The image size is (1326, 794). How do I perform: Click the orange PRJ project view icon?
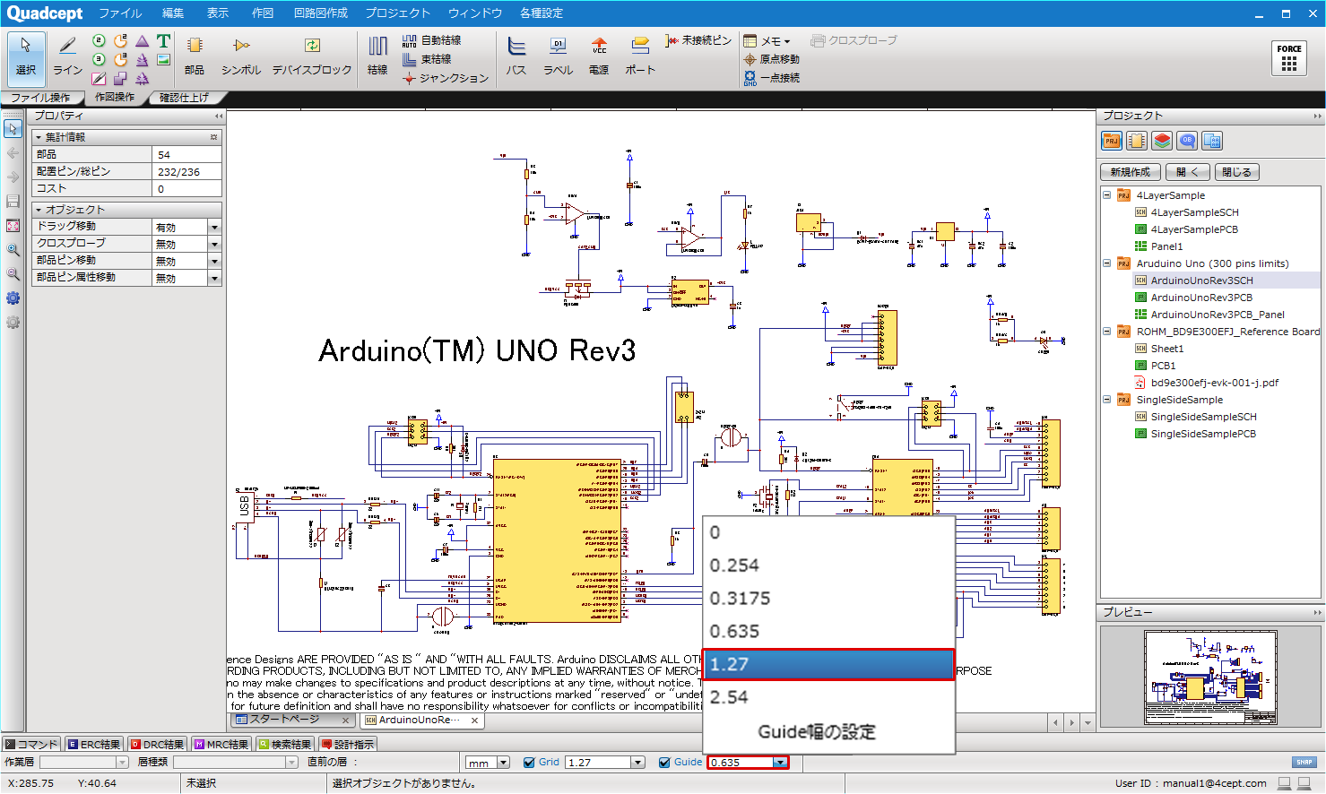click(x=1112, y=141)
